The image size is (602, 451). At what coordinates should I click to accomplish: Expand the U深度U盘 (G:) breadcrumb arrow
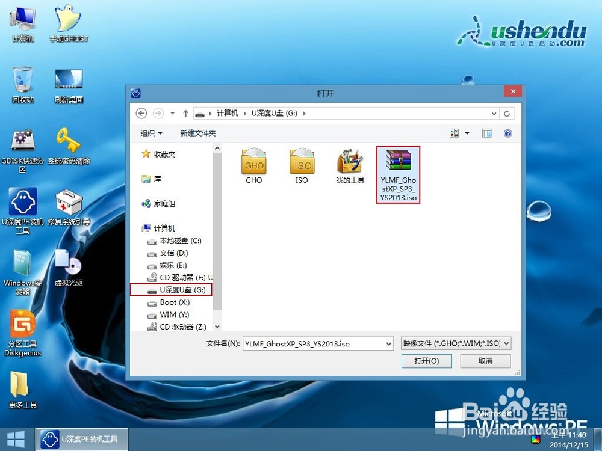(304, 114)
